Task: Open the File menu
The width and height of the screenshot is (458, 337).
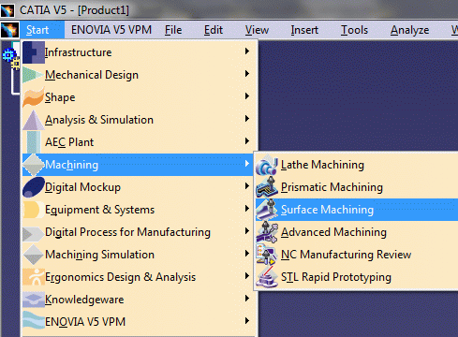Action: (x=173, y=30)
